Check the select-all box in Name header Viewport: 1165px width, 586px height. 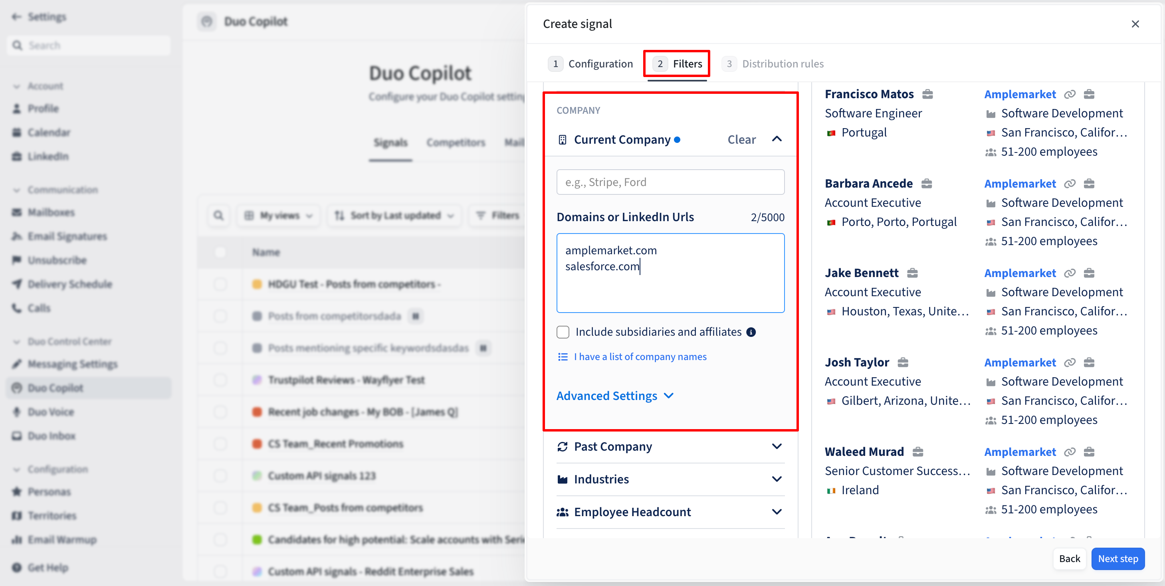(220, 252)
